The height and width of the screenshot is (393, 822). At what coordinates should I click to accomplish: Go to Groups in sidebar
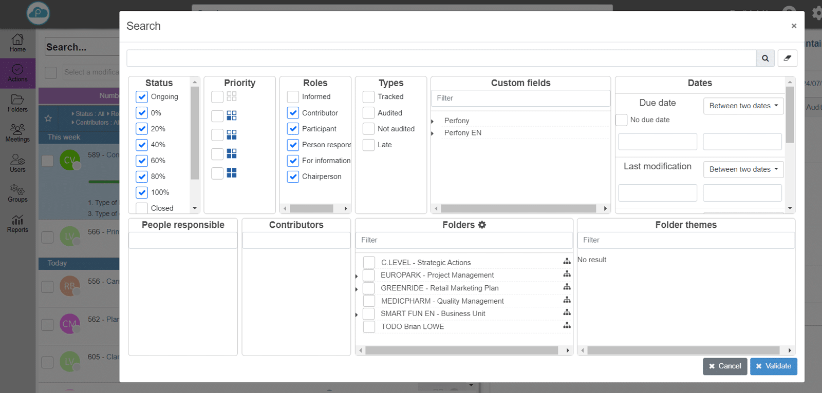[17, 193]
